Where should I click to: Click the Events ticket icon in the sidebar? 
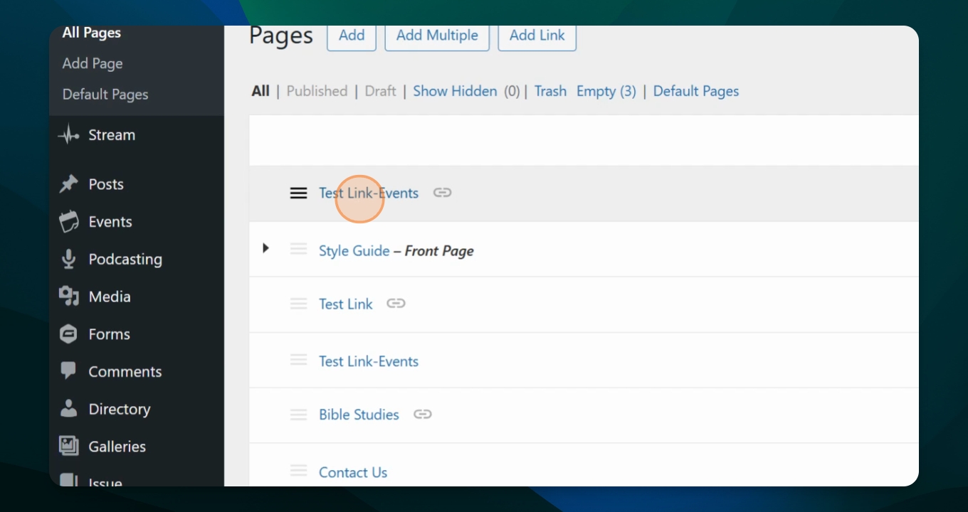click(x=68, y=222)
